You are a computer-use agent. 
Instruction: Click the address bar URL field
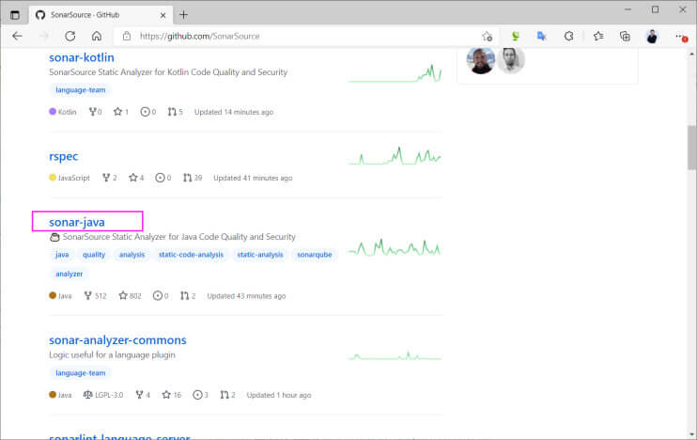pyautogui.click(x=307, y=36)
